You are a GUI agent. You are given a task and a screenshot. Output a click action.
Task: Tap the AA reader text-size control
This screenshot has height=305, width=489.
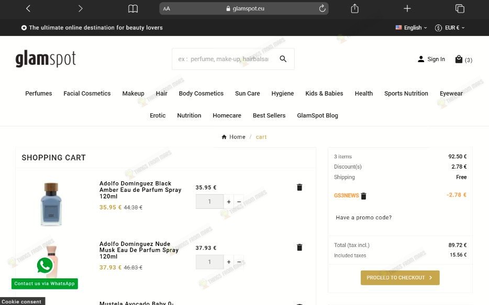(166, 9)
